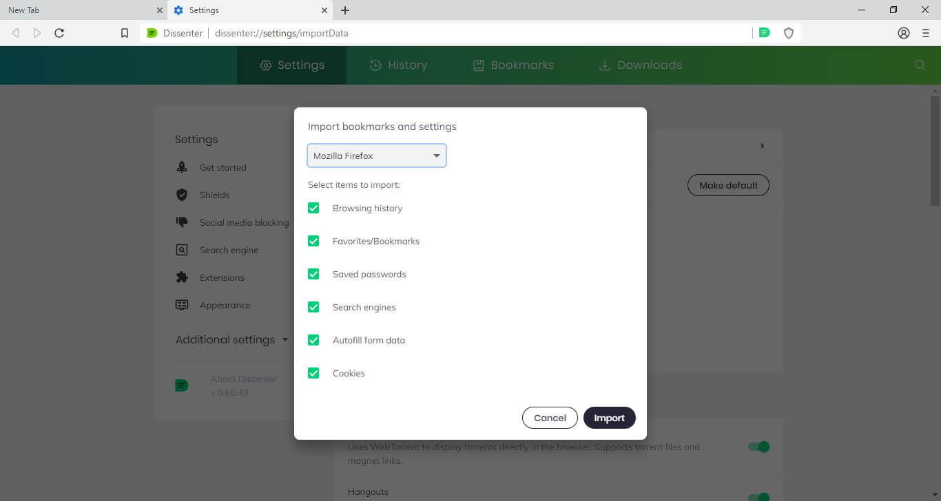The width and height of the screenshot is (941, 501).
Task: Switch to the New Tab browser tab
Action: coord(83,10)
